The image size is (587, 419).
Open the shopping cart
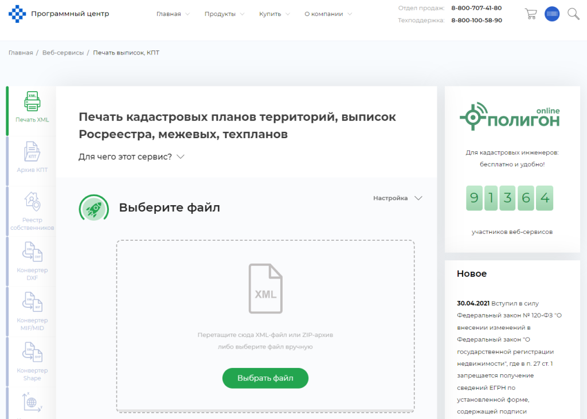click(x=531, y=13)
